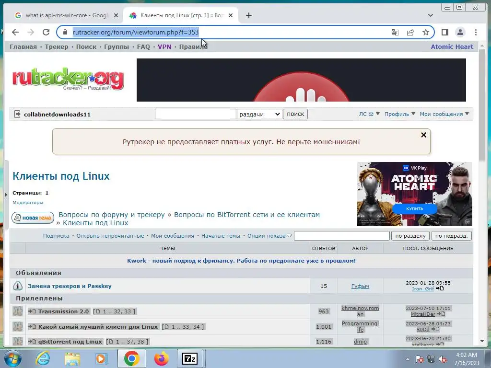
Task: Open the Chrome profile avatar
Action: 460,32
